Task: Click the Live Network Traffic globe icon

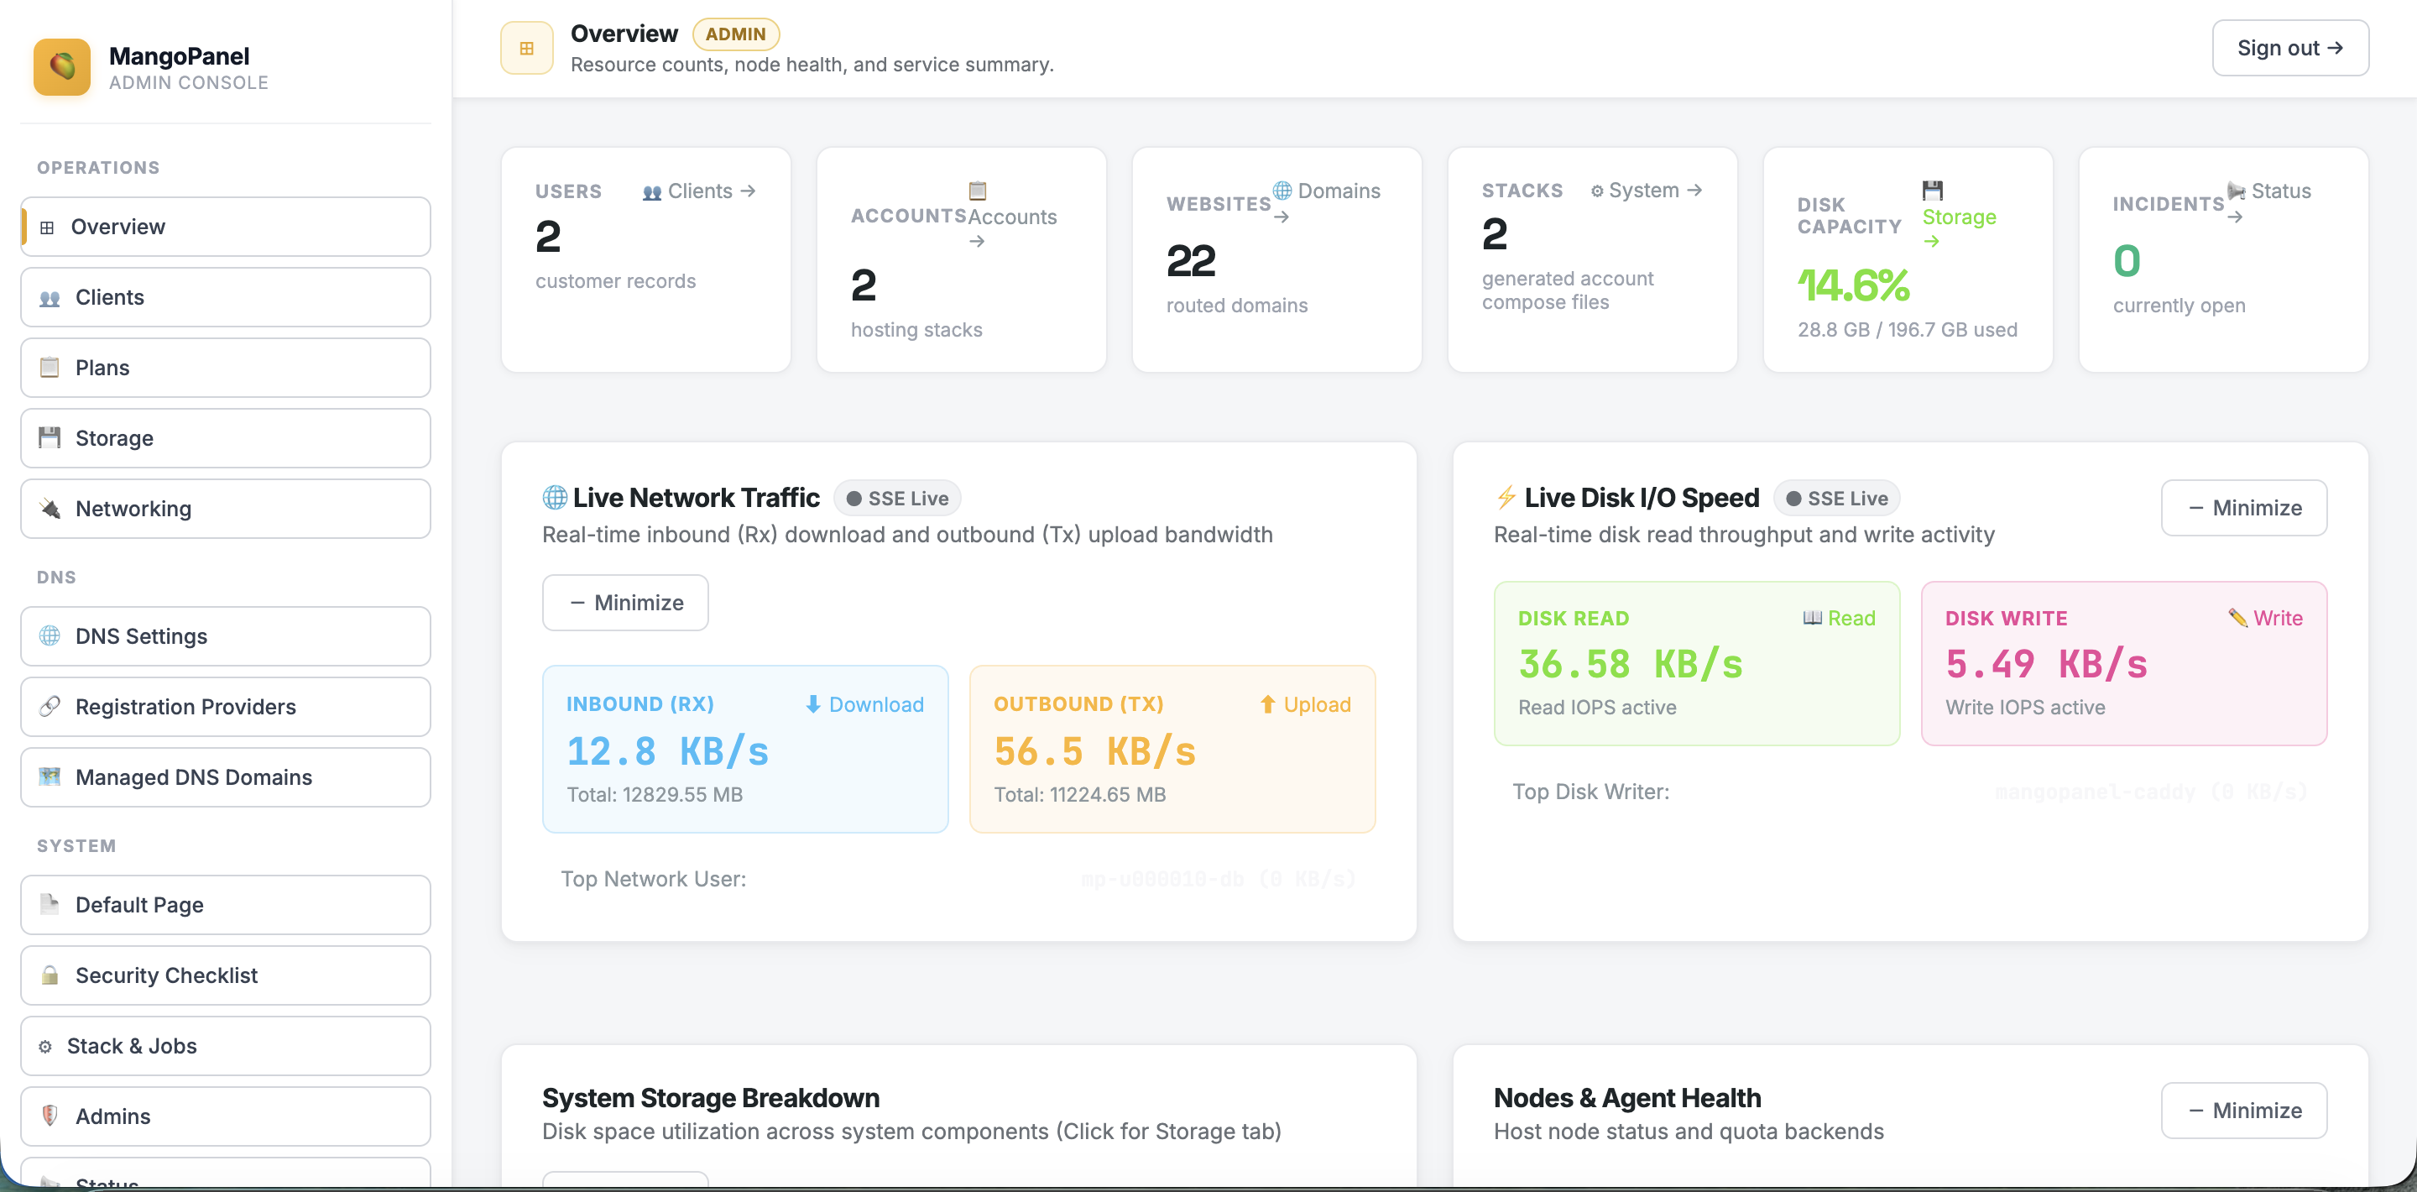Action: click(555, 498)
